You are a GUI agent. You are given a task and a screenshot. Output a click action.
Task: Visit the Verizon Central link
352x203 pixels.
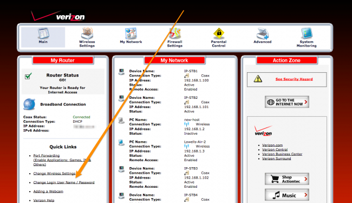coord(275,150)
